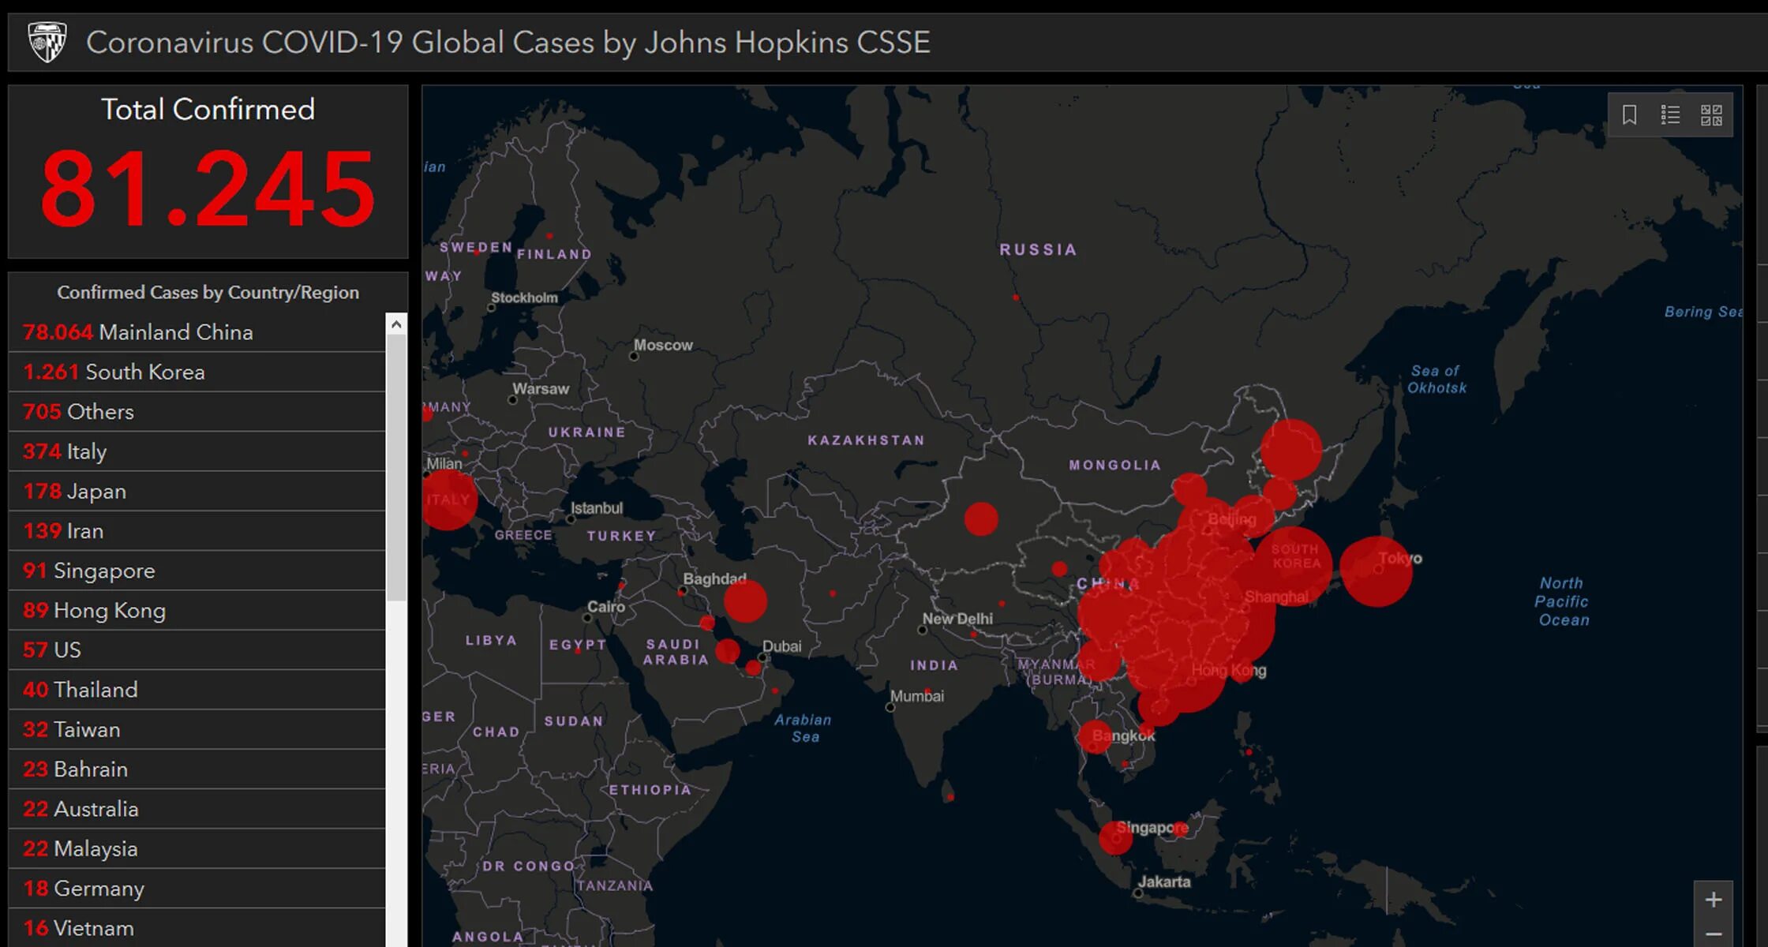Click the red bubble near Singapore
Image resolution: width=1768 pixels, height=947 pixels.
[1115, 837]
